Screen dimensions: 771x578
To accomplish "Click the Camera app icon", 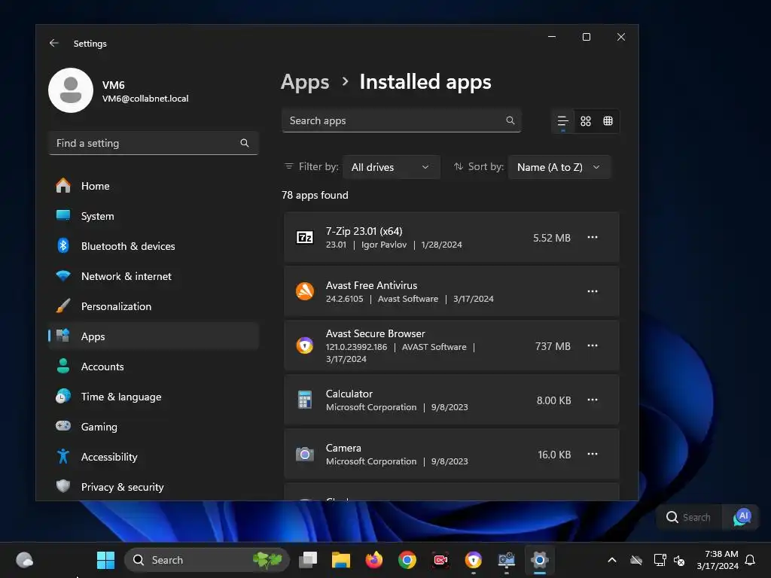I will coord(305,454).
